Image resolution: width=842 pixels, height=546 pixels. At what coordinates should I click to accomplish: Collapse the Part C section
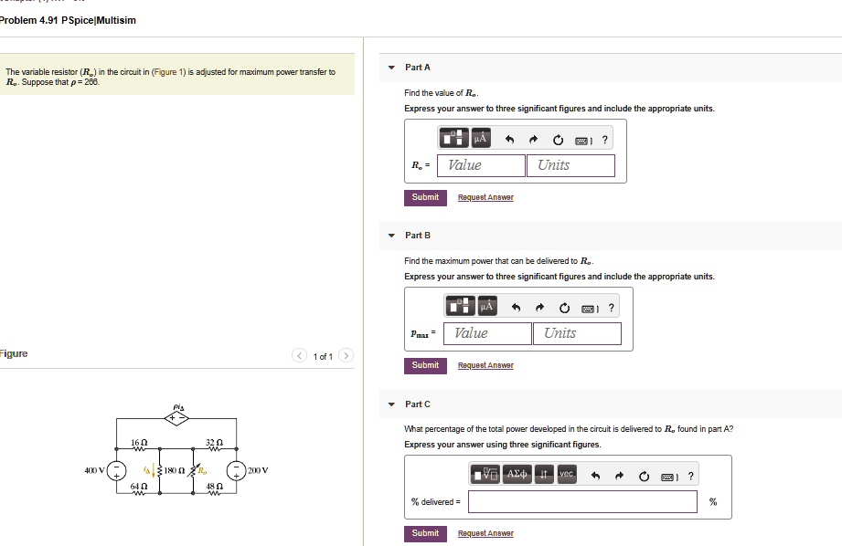pos(391,404)
